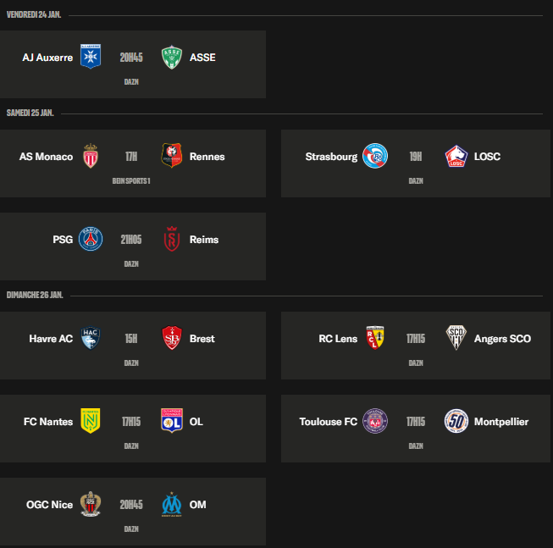553x548 pixels.
Task: Click the LOSC dog-head logo
Action: (456, 156)
